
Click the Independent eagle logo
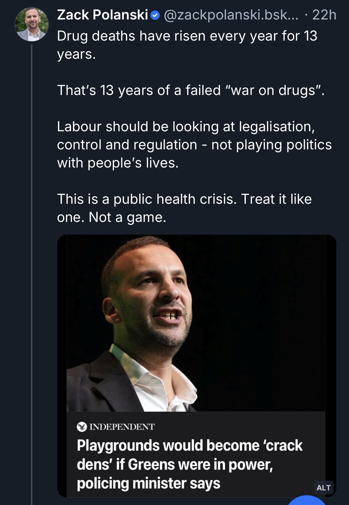(81, 427)
